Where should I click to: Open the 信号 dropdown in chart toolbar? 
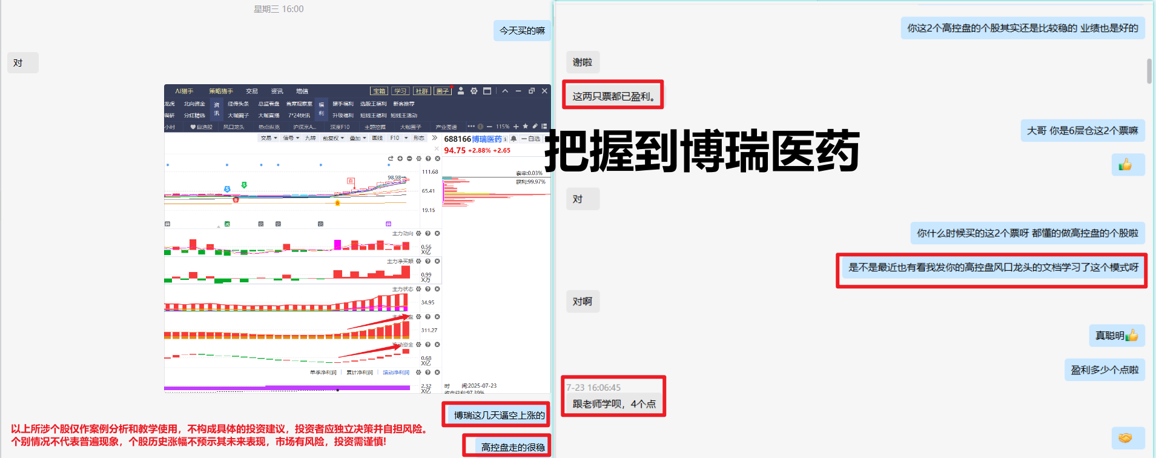(291, 138)
